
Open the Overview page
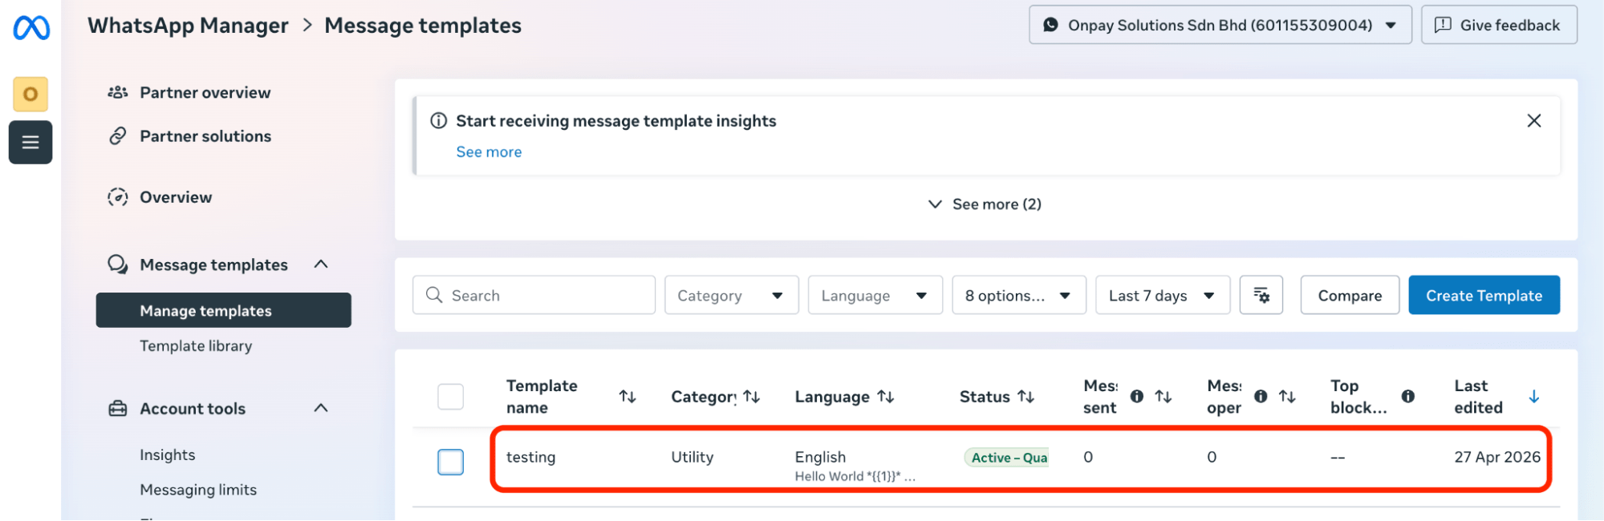176,197
